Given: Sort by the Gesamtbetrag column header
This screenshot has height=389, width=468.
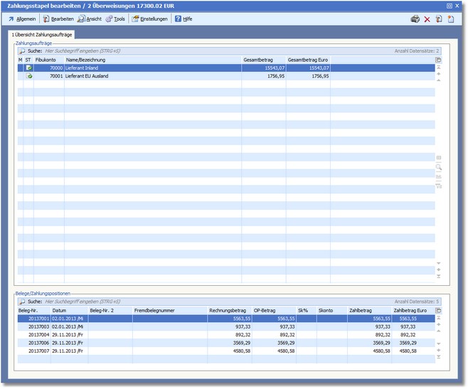Looking at the screenshot, I should pos(263,60).
